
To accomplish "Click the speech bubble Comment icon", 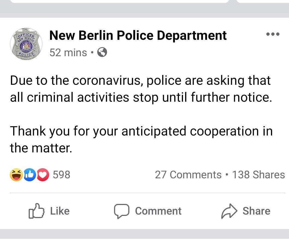I will point(122,211).
